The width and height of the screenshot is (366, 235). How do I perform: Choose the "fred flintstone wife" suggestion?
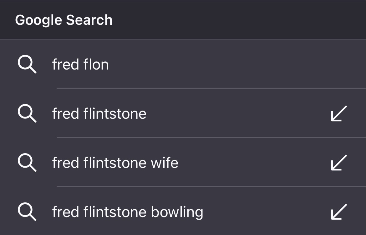point(115,163)
